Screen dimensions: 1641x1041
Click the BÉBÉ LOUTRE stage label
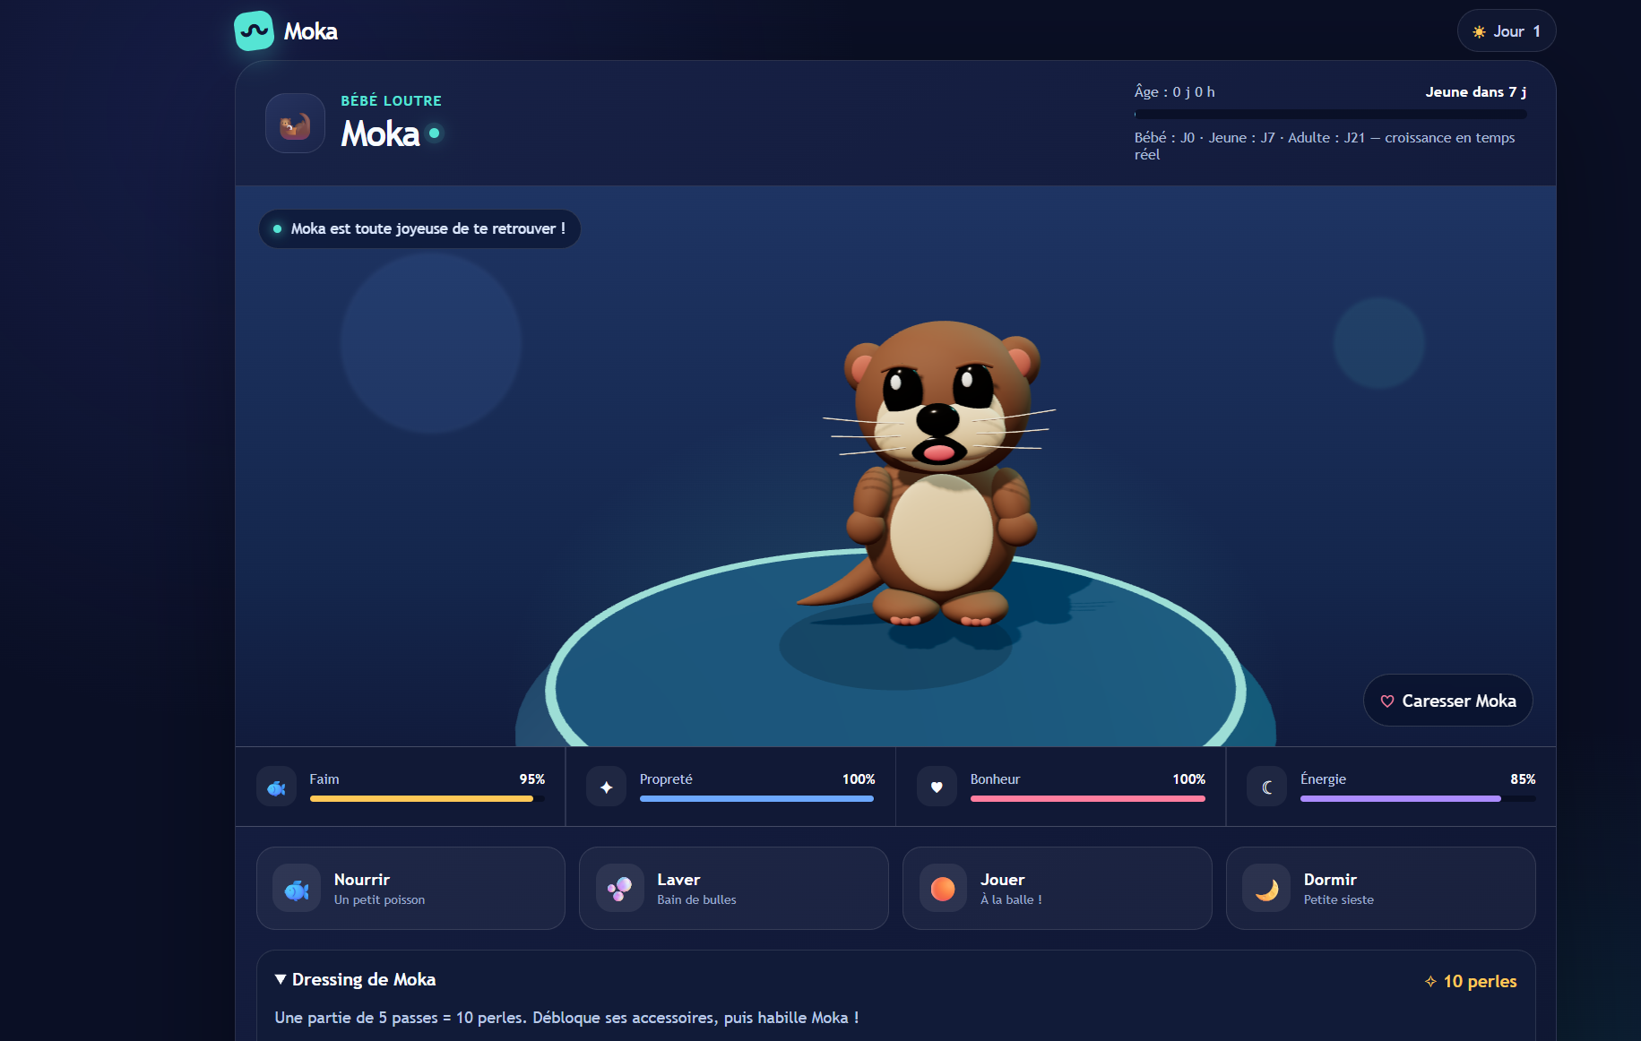click(x=392, y=100)
